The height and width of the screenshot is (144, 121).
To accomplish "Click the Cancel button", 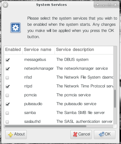I will click(81, 134).
